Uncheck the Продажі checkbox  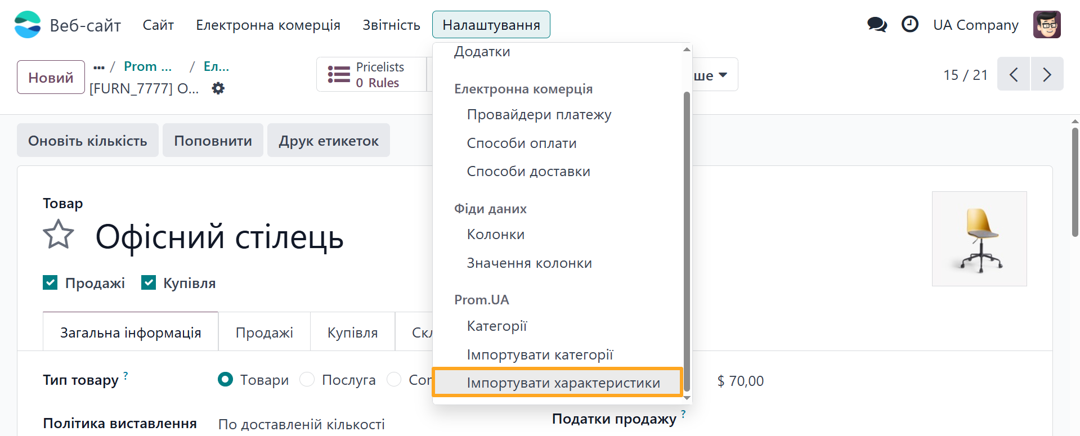50,282
